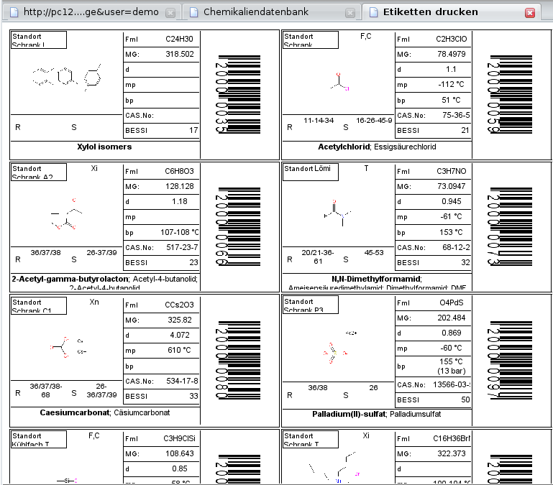Click formula value C3H9ClSi
Viewport: 553px width, 485px height.
(x=179, y=438)
